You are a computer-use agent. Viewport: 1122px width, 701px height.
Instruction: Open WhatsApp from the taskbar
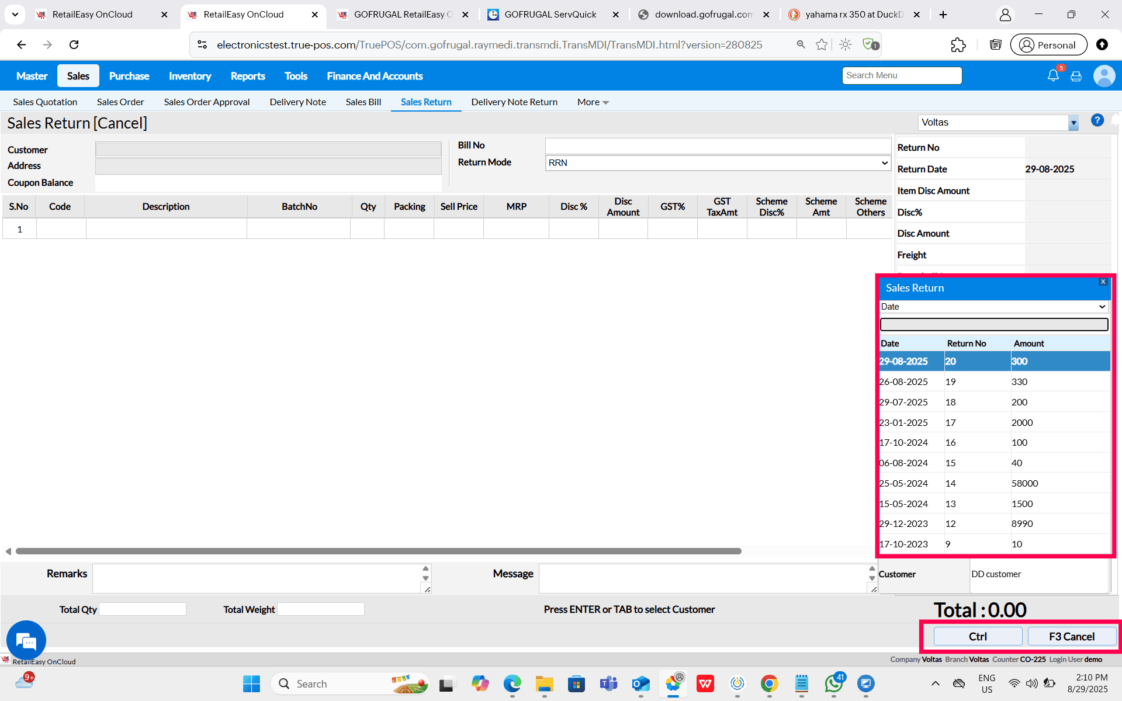[833, 683]
